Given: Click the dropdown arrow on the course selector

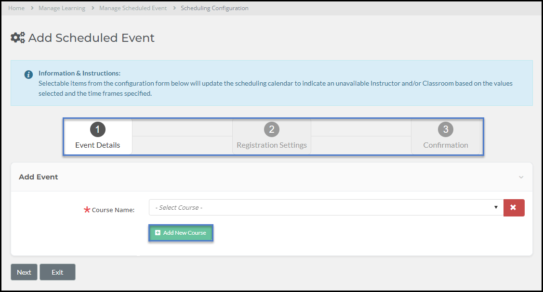Looking at the screenshot, I should pos(496,207).
